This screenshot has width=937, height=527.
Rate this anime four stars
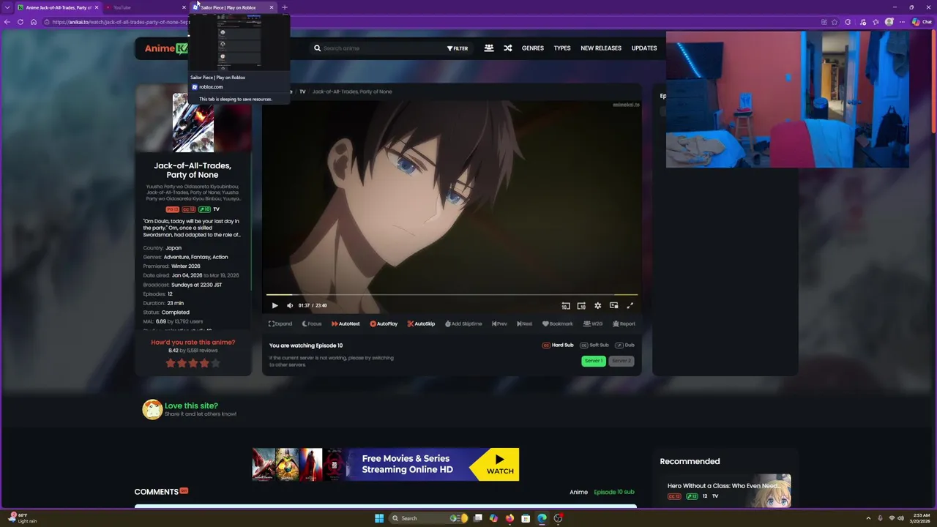coord(204,363)
